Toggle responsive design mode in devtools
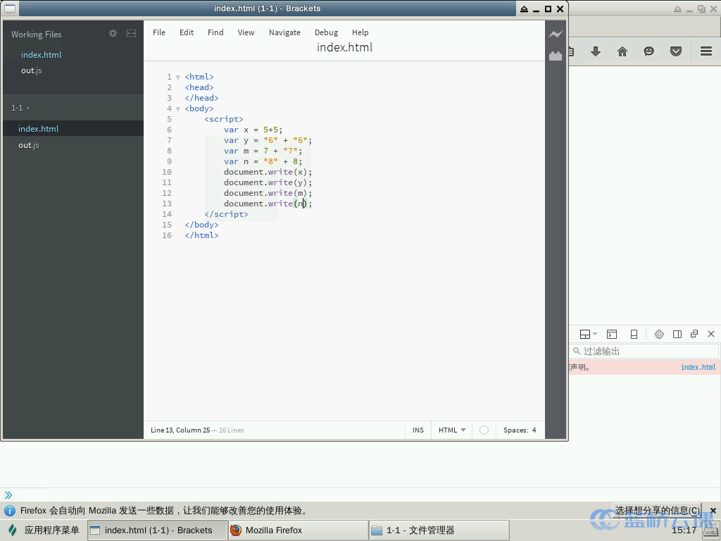The image size is (721, 541). (634, 334)
